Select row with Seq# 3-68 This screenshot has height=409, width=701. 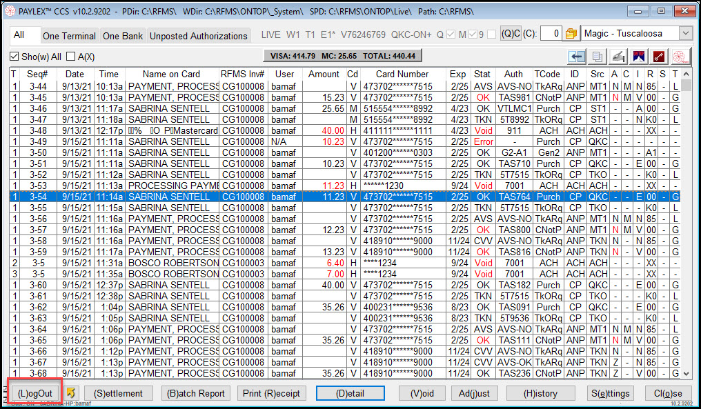[345, 373]
